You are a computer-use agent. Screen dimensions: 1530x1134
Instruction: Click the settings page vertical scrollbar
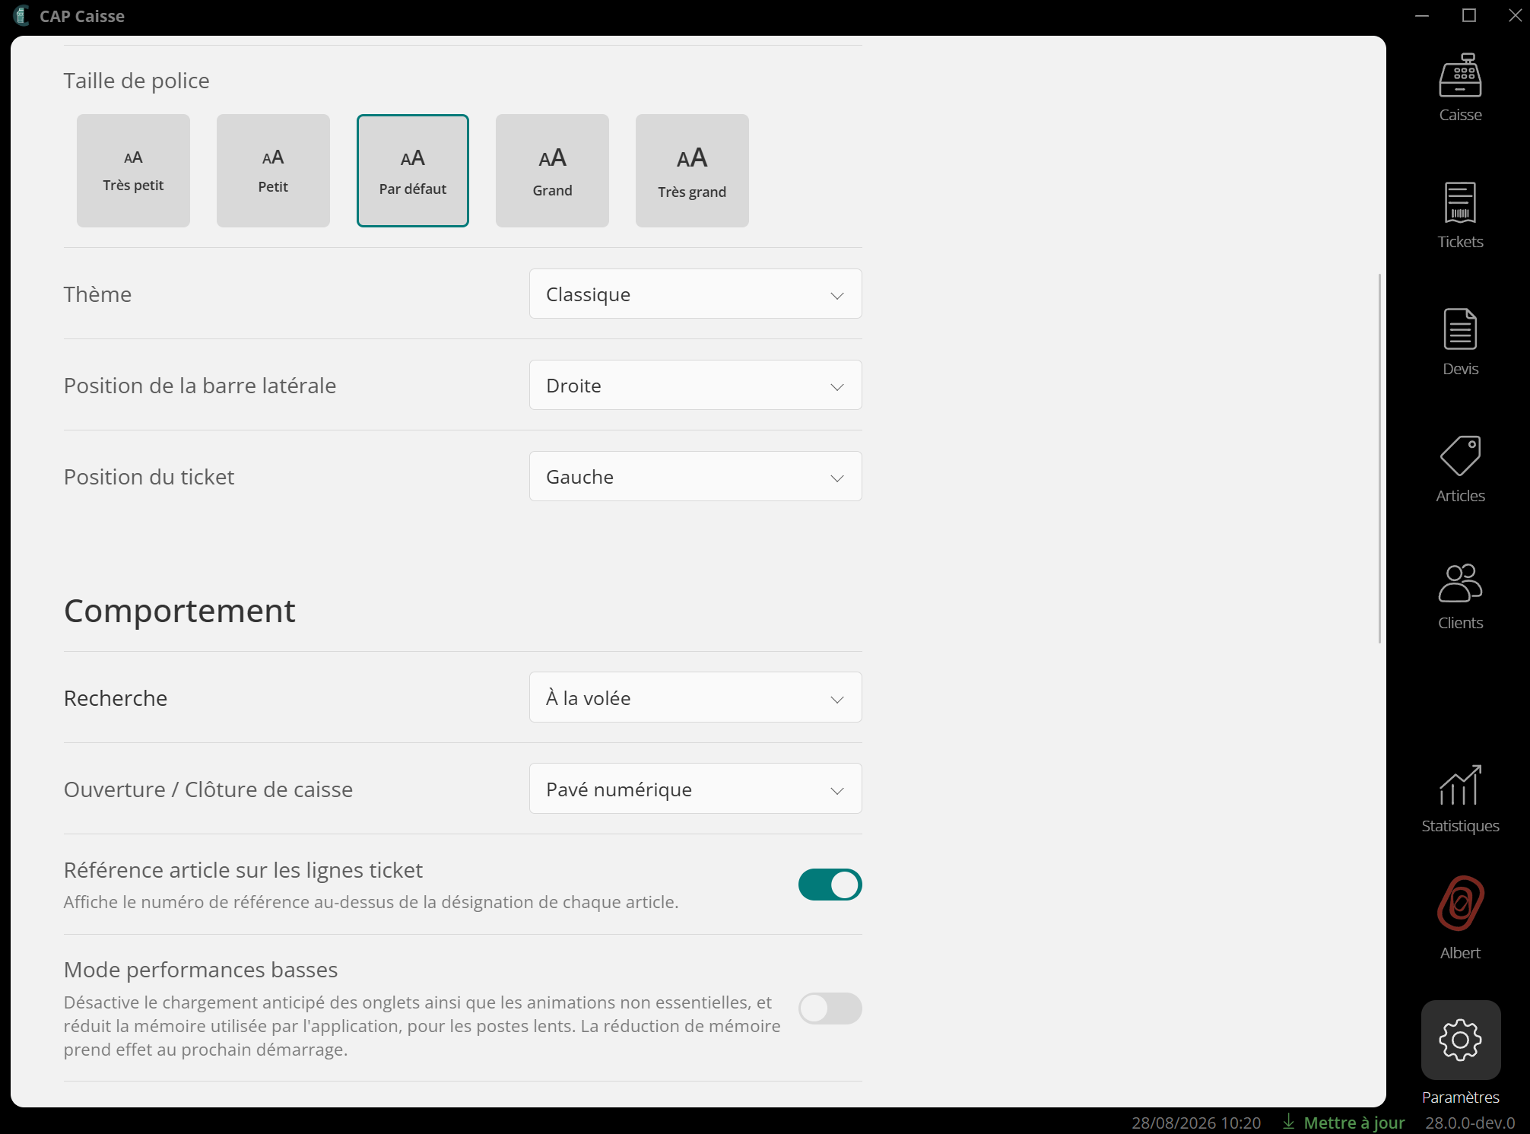click(1379, 458)
